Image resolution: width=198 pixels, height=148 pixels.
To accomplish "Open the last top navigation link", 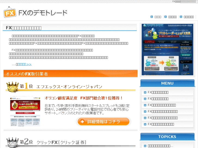I will [x=189, y=17].
